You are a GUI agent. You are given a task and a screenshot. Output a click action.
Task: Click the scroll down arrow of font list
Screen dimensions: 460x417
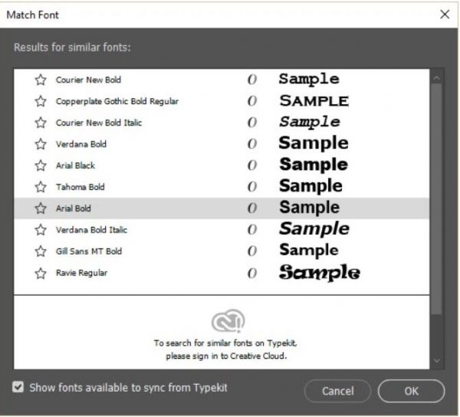436,360
